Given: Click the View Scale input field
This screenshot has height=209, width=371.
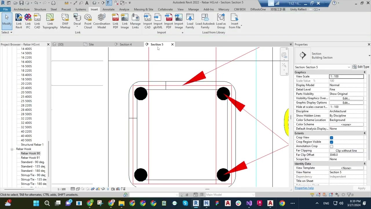Looking at the screenshot, I should click(x=346, y=77).
